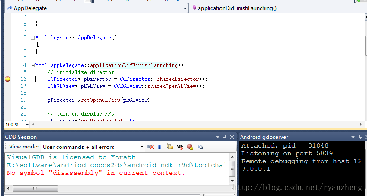This screenshot has width=367, height=196.
Task: Click the pDirector variable declaration on line 16
Action: (97, 79)
